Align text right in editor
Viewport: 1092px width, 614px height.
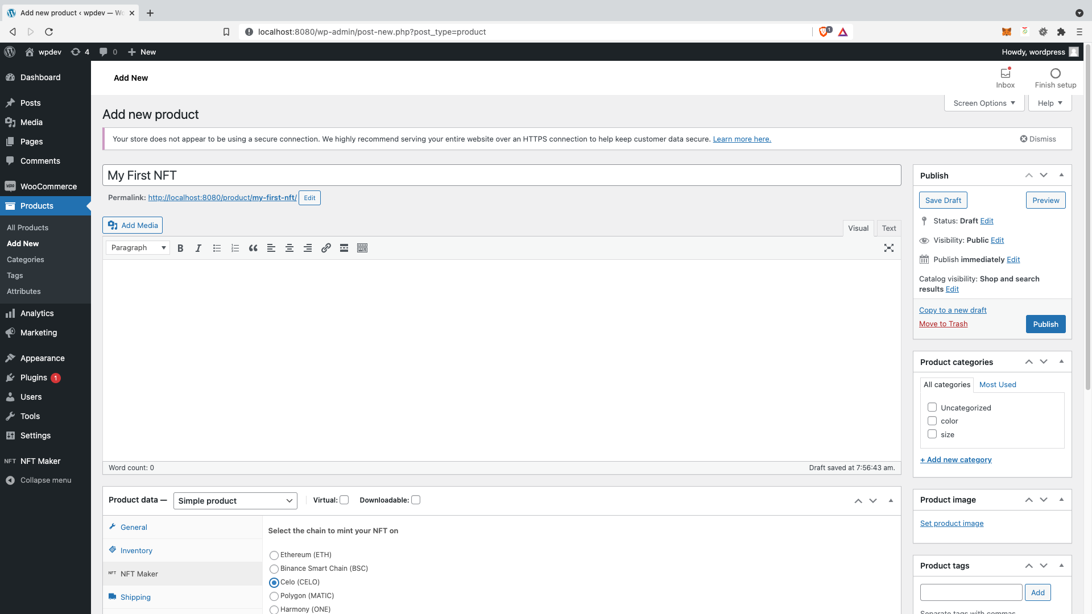click(x=308, y=248)
